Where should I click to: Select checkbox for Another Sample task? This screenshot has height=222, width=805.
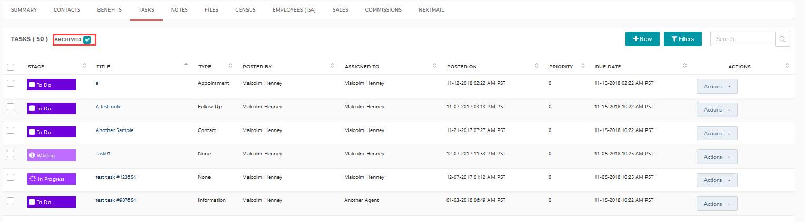(x=11, y=130)
